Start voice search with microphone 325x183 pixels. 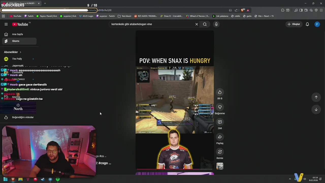pyautogui.click(x=216, y=24)
